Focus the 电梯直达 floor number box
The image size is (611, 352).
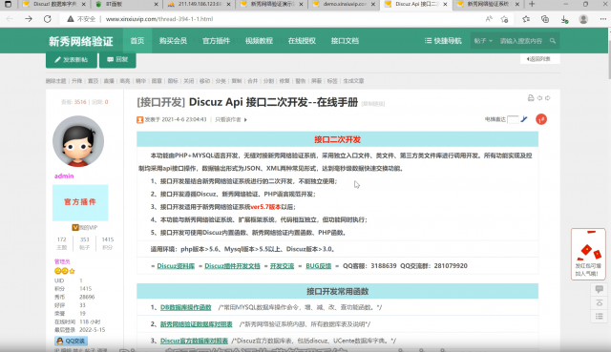(513, 119)
